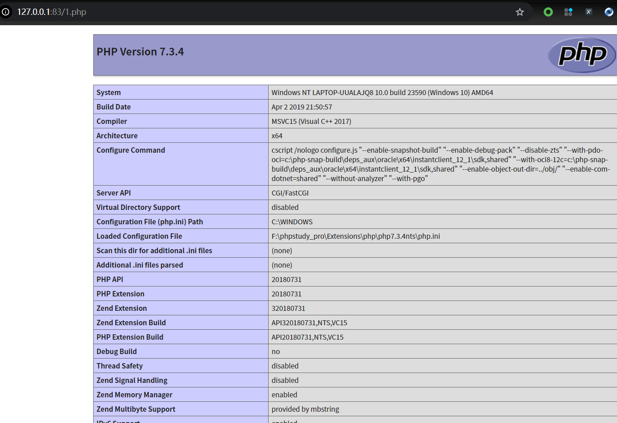Screen dimensions: 617x423
Task: Click Additional .ini files parsed label
Action: [x=140, y=265]
